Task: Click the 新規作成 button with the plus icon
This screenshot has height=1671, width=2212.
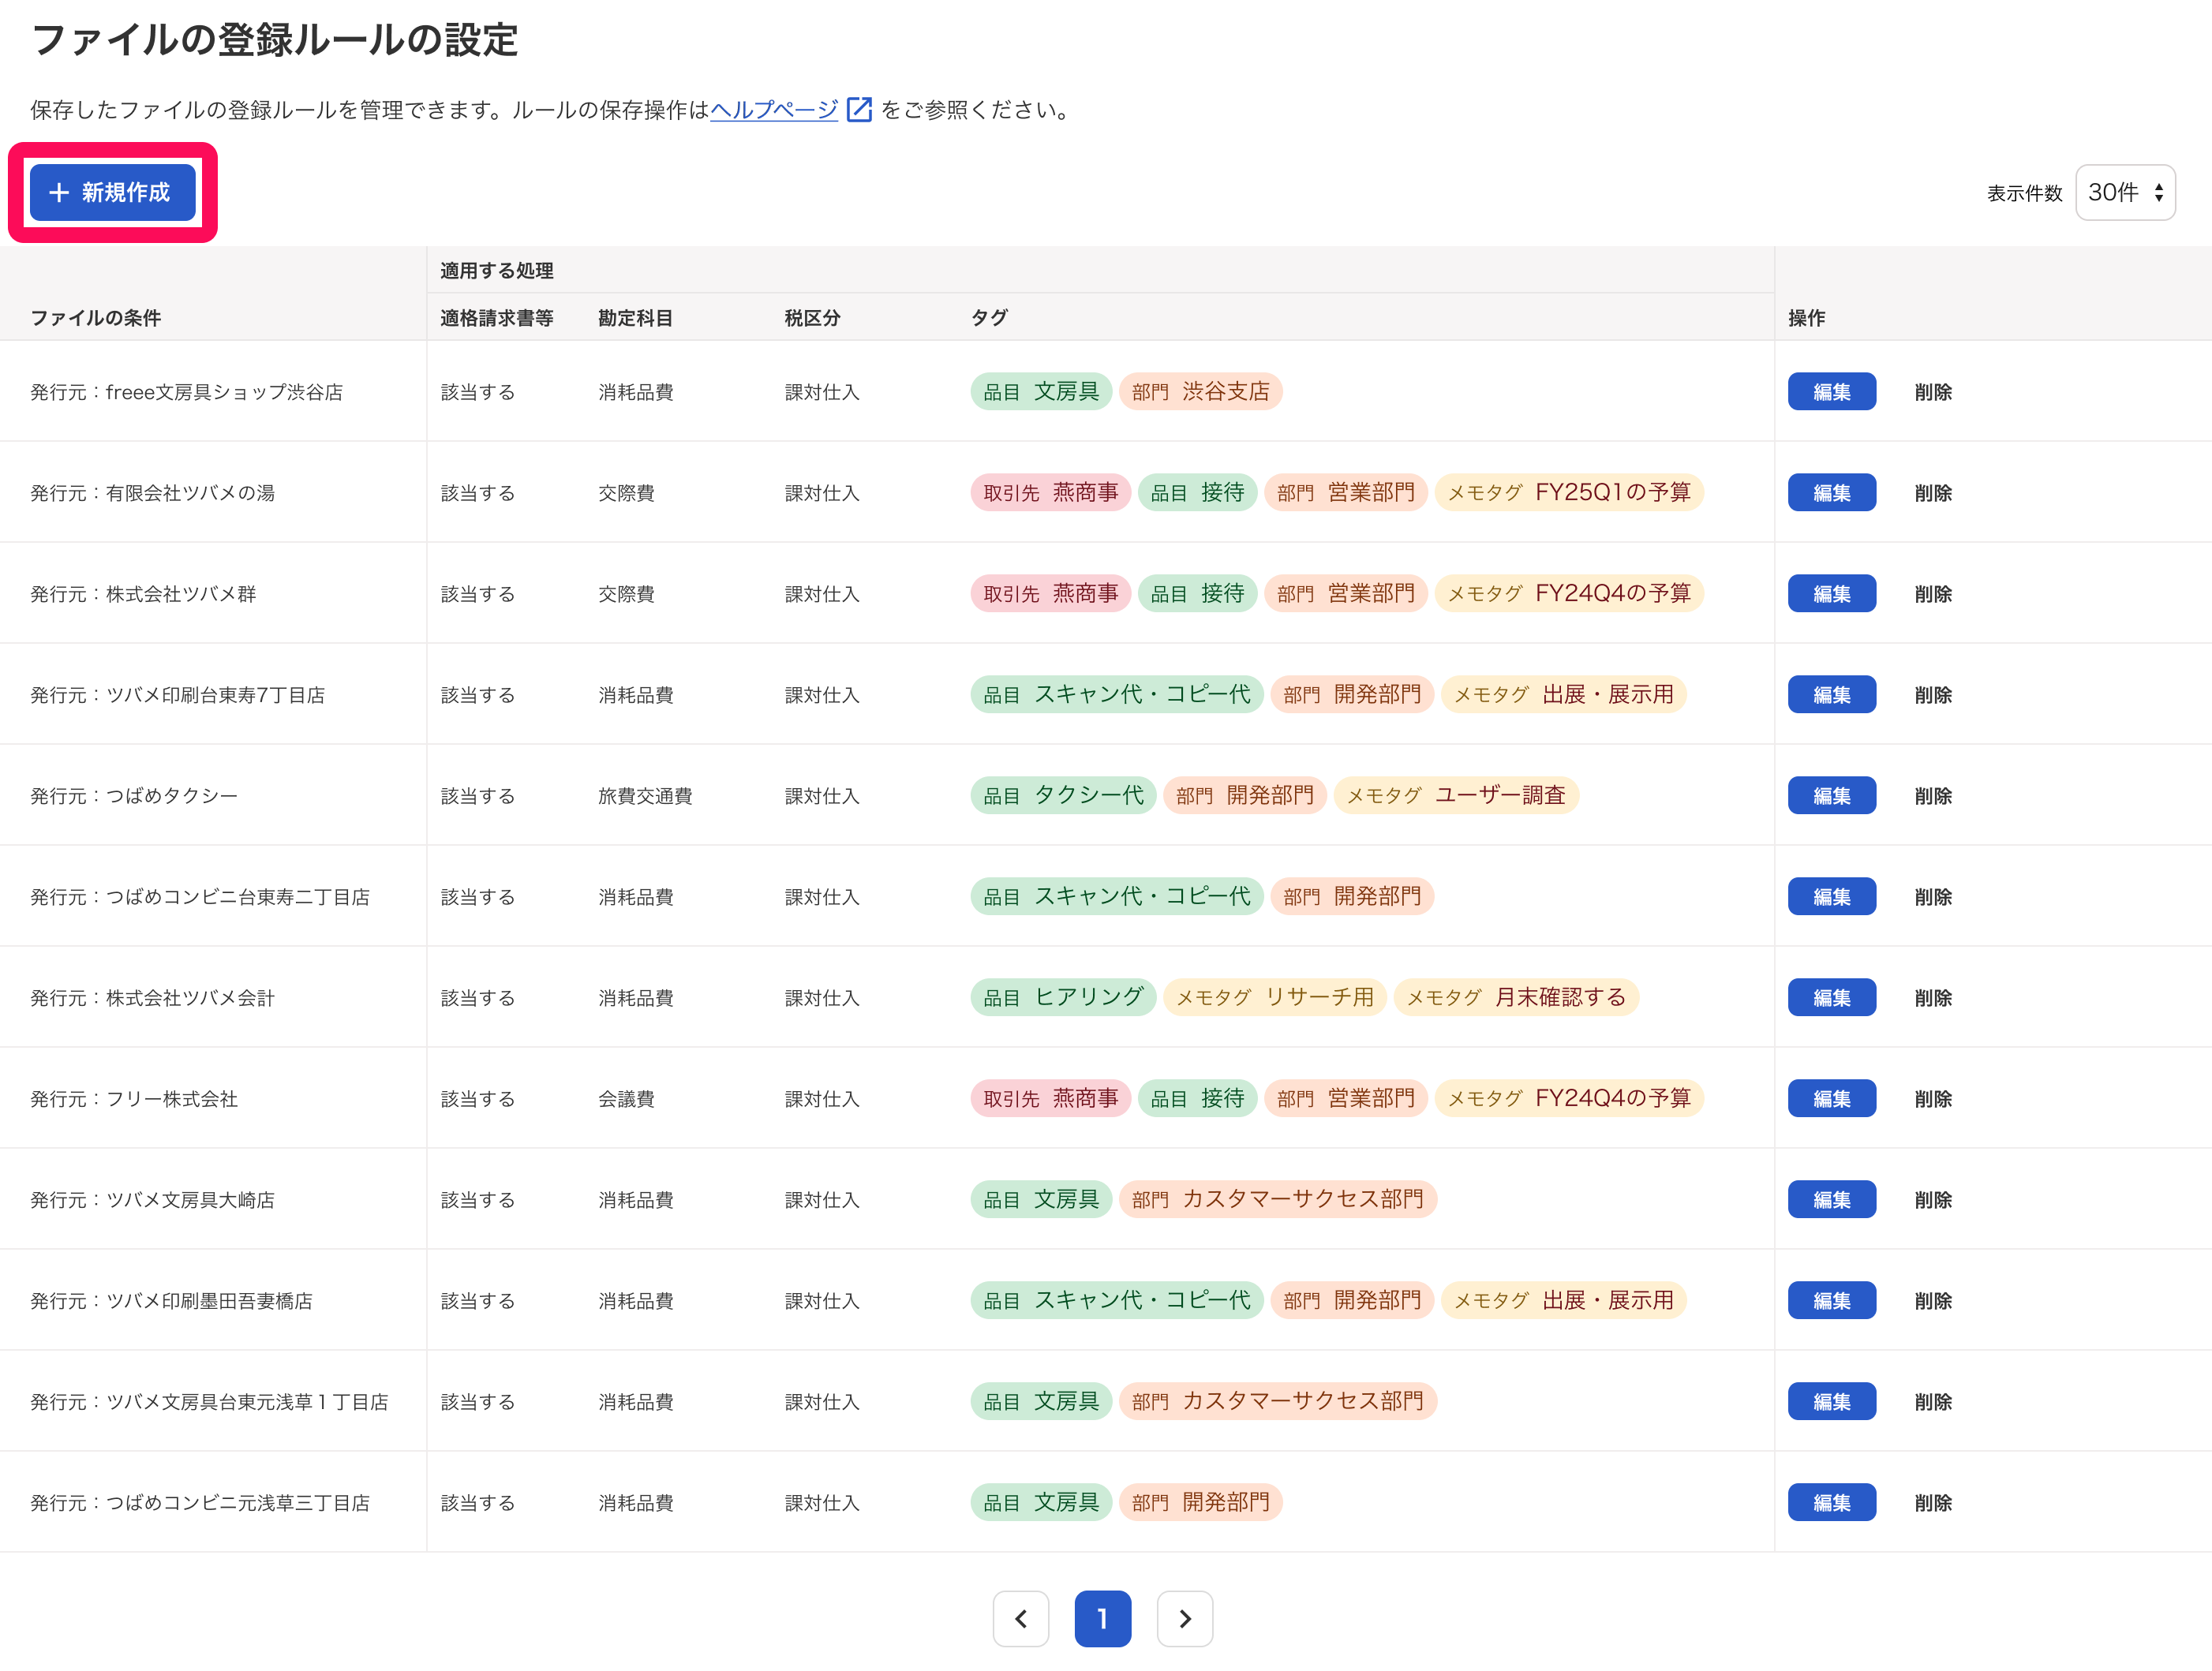Action: (x=112, y=192)
